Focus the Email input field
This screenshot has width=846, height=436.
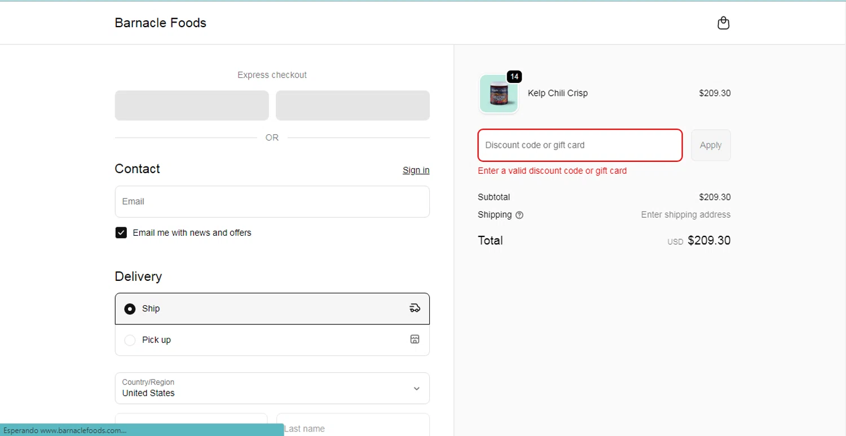click(272, 201)
